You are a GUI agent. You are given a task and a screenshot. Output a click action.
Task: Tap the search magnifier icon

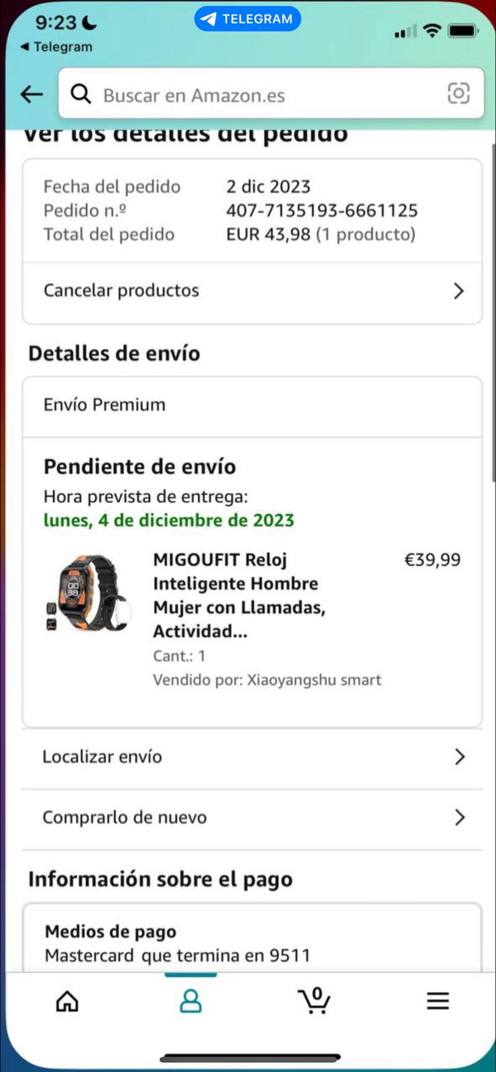coord(81,94)
